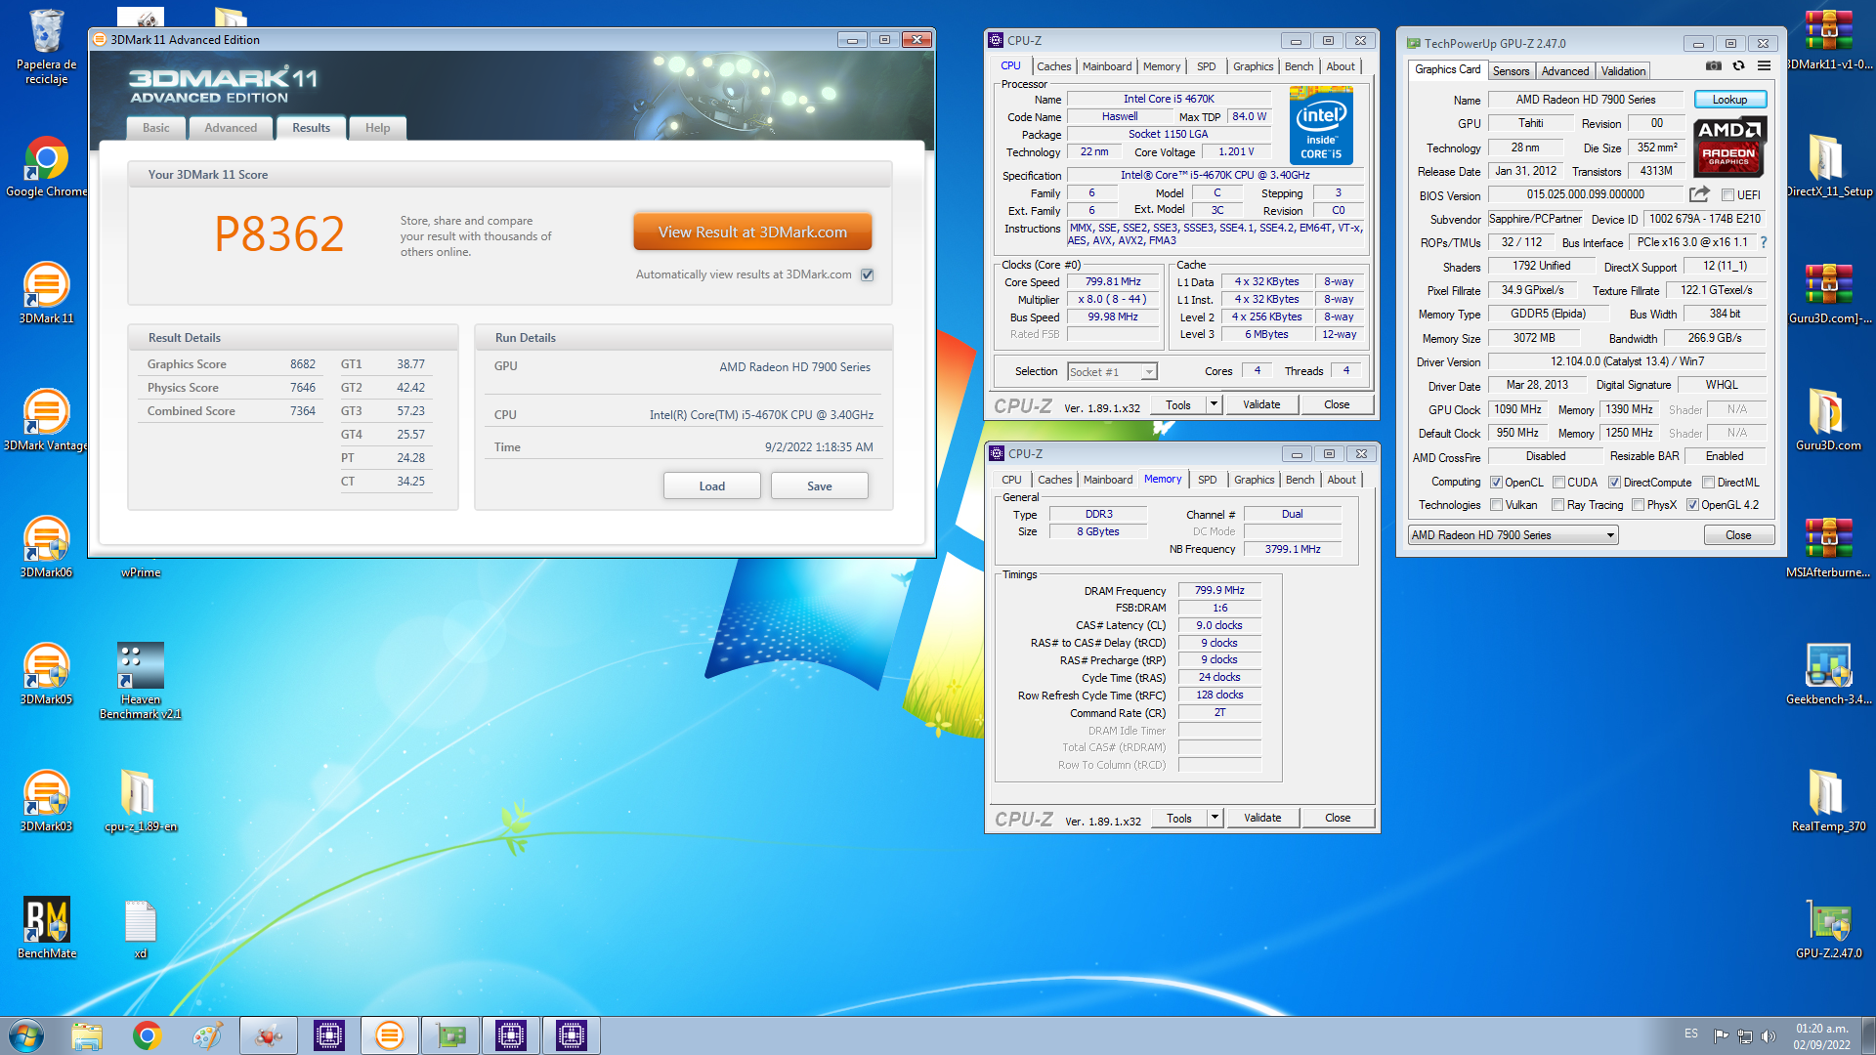Viewport: 1876px width, 1055px height.
Task: Open the Papelera de reciclaje desktop icon
Action: 46,47
